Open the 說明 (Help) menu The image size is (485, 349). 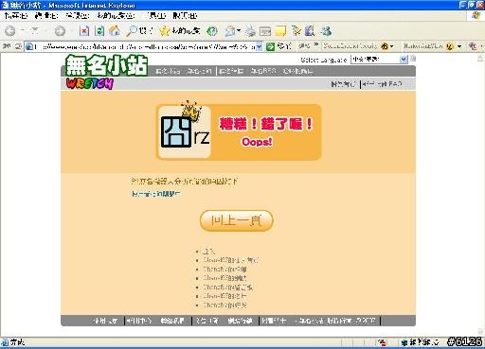185,15
